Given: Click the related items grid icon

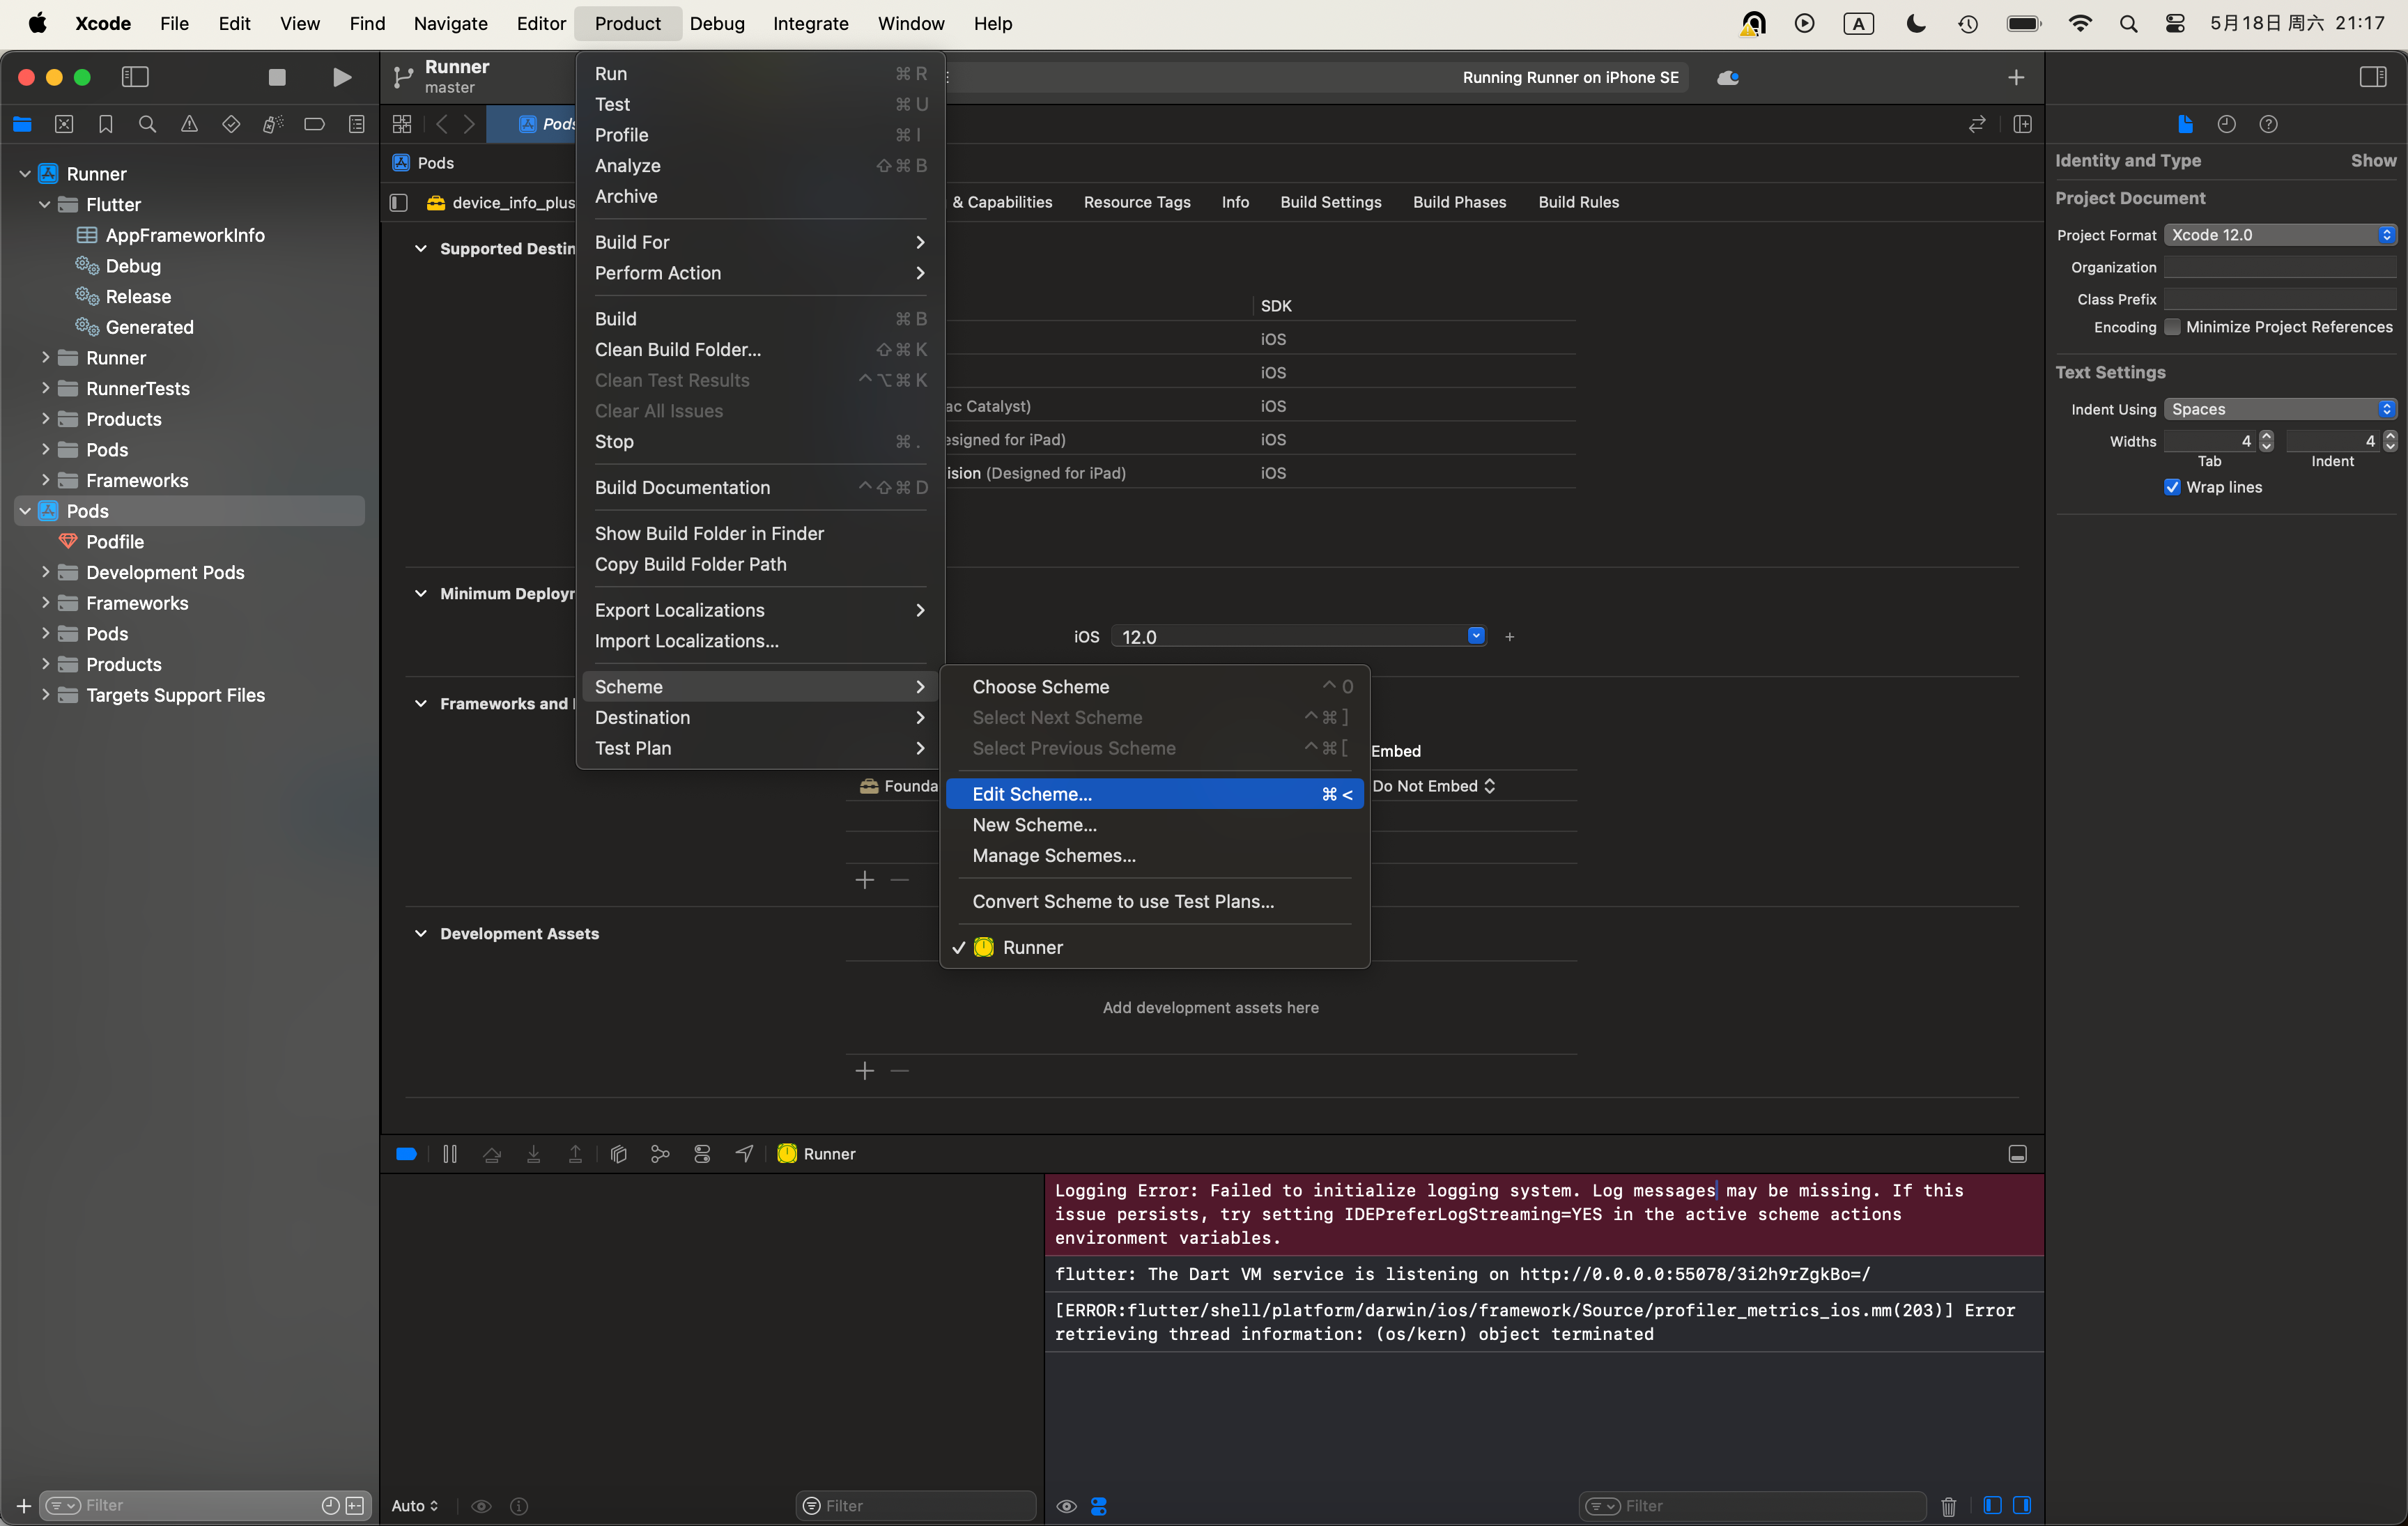Looking at the screenshot, I should [x=402, y=124].
